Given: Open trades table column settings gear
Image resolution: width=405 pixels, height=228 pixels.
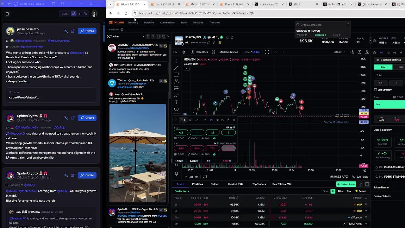Looking at the screenshot, I should coord(366,198).
